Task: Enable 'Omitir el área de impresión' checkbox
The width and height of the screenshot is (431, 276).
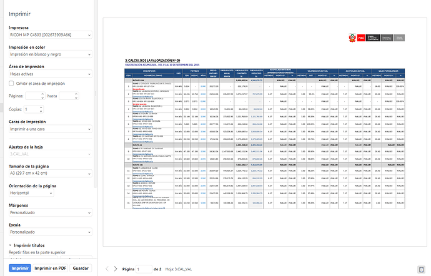Action: click(x=12, y=83)
